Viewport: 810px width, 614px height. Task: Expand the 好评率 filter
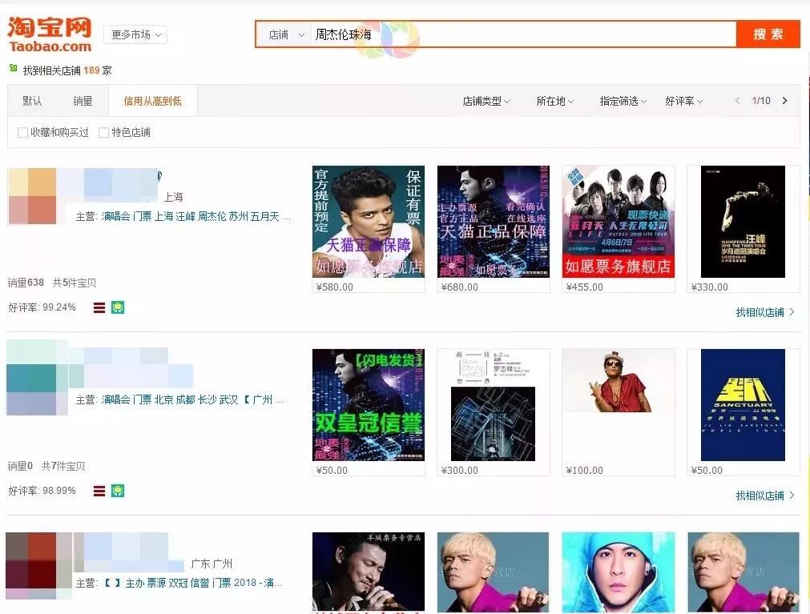click(x=683, y=101)
